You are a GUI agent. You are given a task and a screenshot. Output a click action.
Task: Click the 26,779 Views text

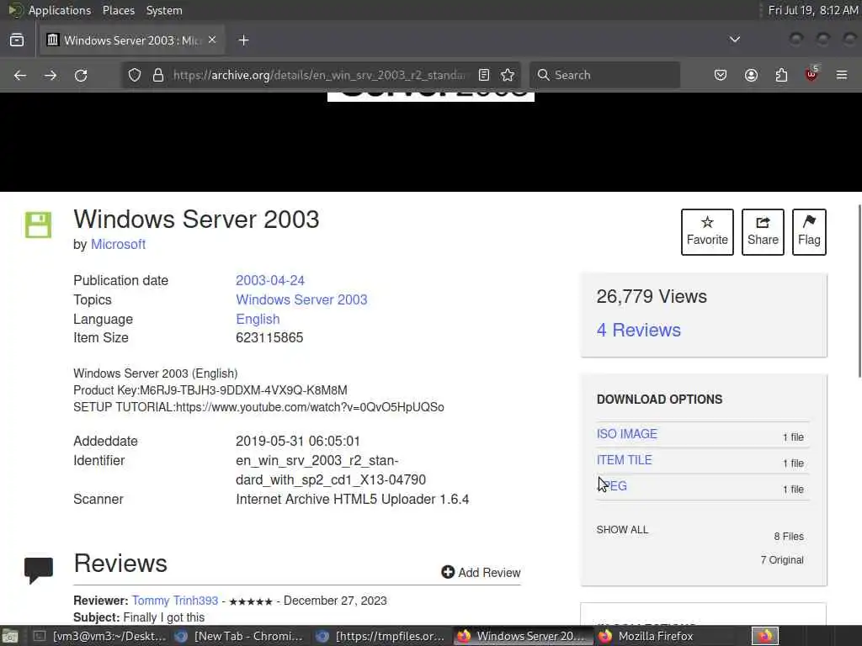652,297
